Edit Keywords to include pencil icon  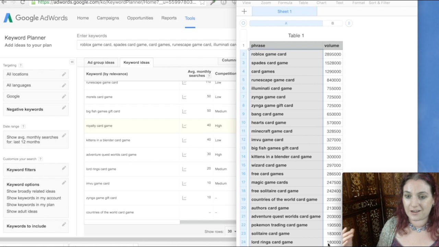(64, 224)
